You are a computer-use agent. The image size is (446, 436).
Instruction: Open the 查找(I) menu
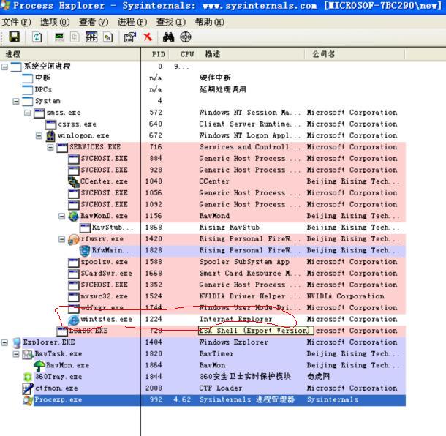coord(170,22)
